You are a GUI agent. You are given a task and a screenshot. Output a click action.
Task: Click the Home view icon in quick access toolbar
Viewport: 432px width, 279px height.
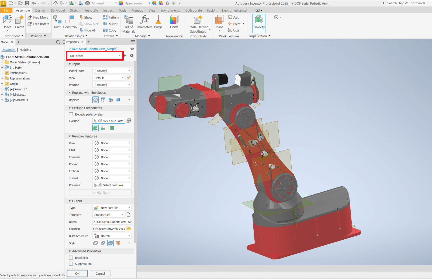pos(56,3)
